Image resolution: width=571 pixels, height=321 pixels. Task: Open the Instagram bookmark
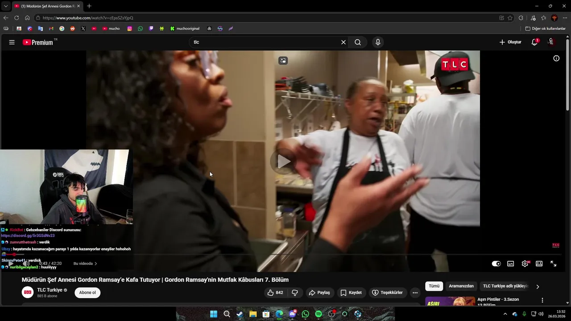(130, 29)
